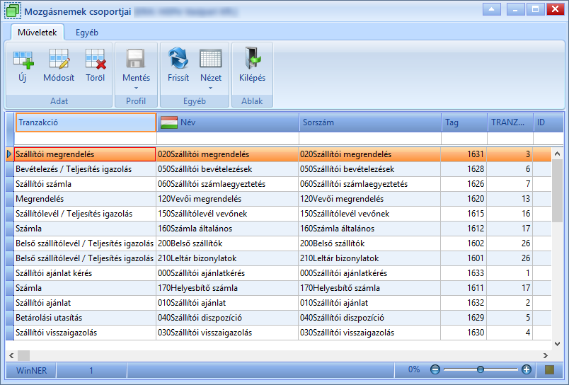Refresh data with the Frissít icon
Image resolution: width=569 pixels, height=385 pixels.
178,58
